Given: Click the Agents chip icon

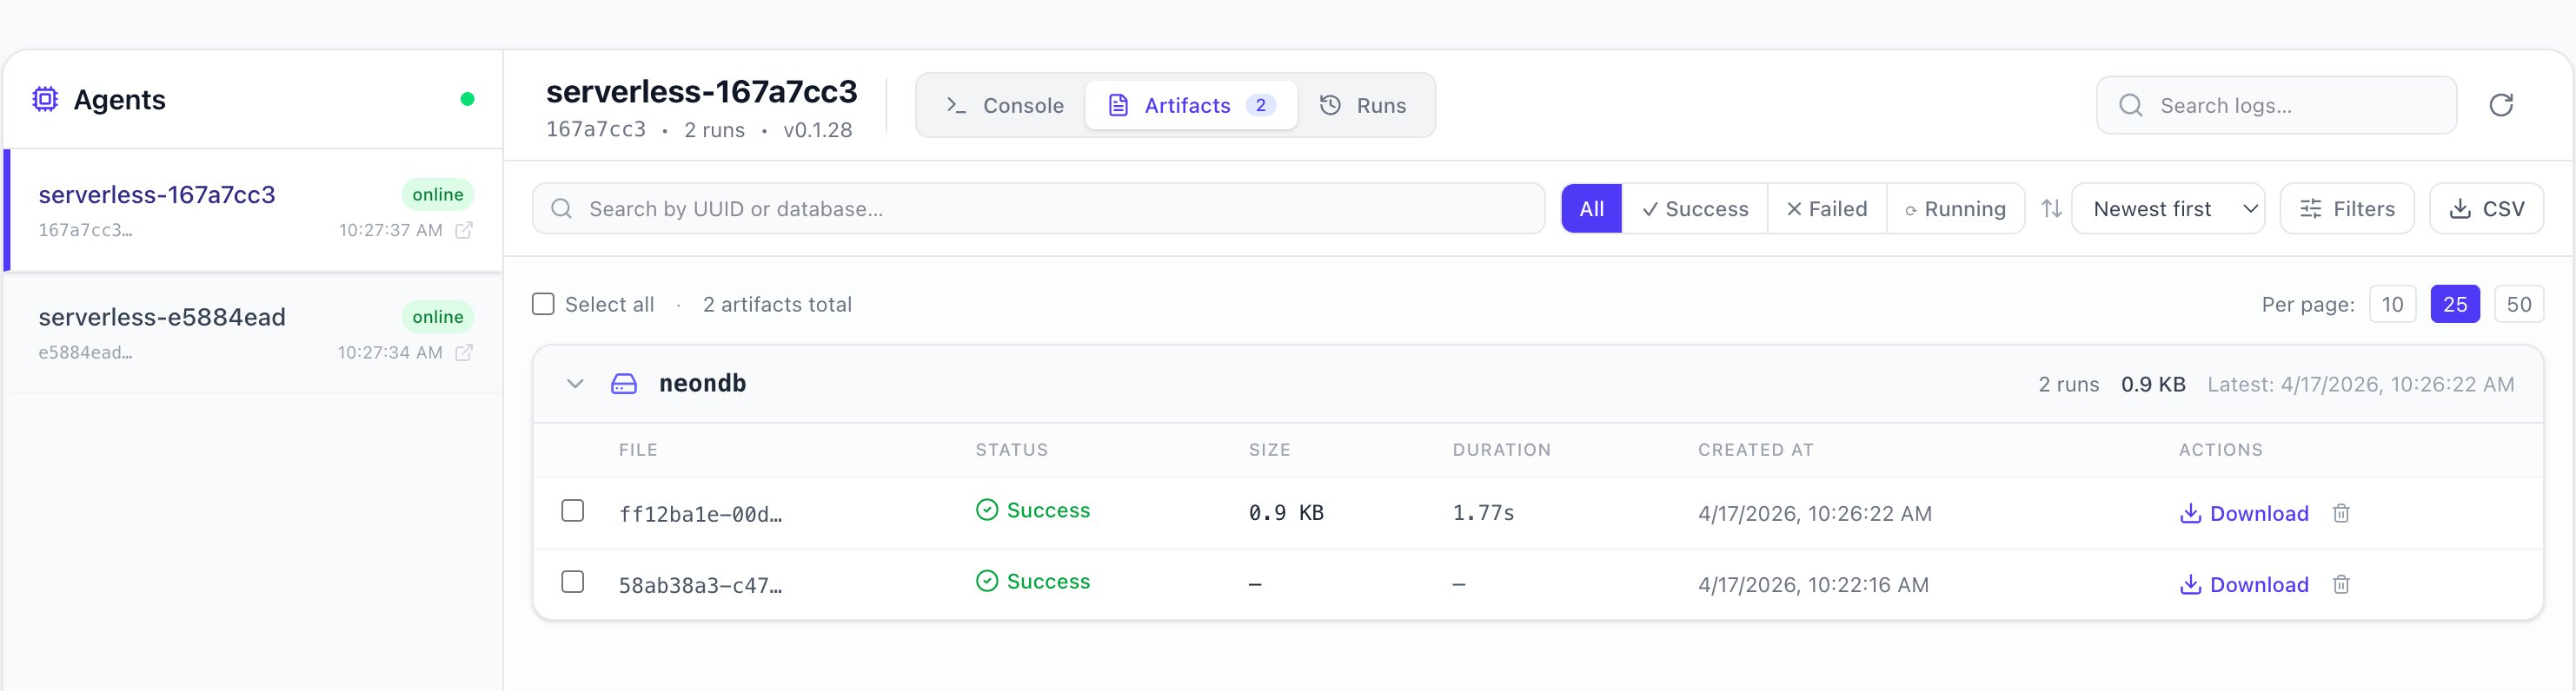Looking at the screenshot, I should coord(45,99).
